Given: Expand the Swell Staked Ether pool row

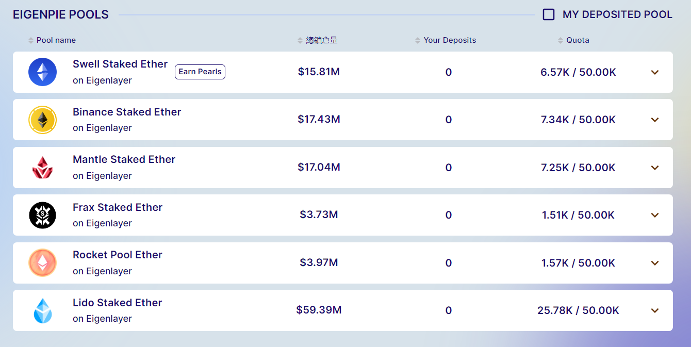Looking at the screenshot, I should coord(655,72).
